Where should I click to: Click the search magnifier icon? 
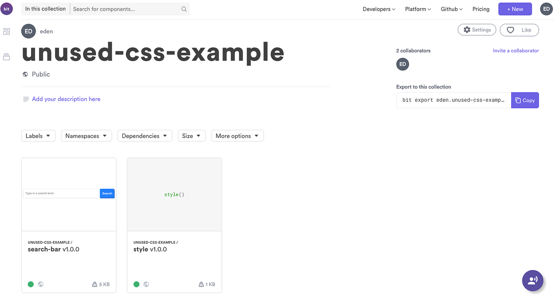click(184, 9)
